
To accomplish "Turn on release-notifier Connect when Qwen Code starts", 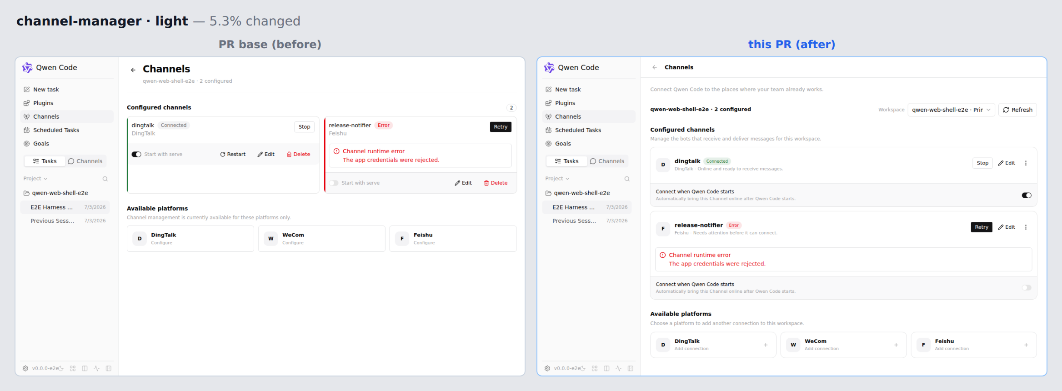I will [1027, 288].
